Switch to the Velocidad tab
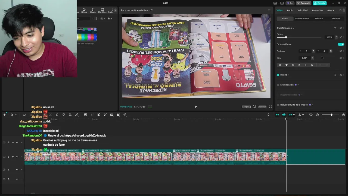 point(302,10)
